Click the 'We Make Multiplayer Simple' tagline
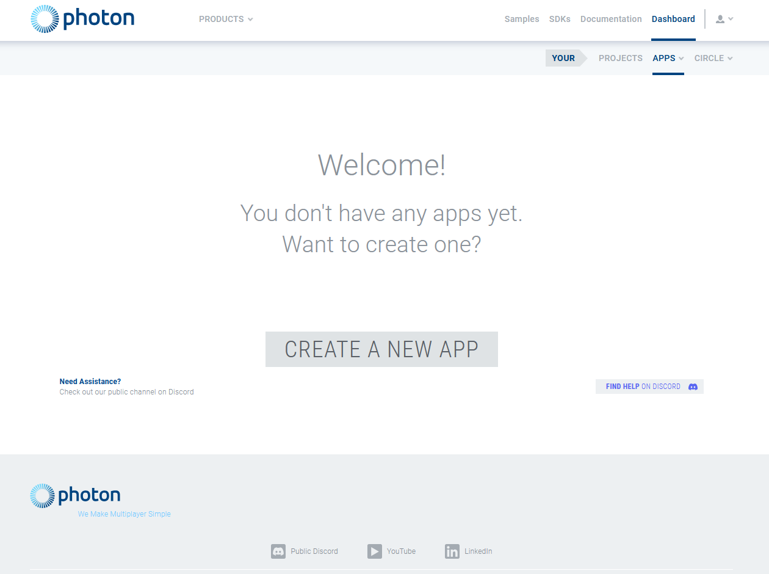The height and width of the screenshot is (574, 769). tap(125, 514)
